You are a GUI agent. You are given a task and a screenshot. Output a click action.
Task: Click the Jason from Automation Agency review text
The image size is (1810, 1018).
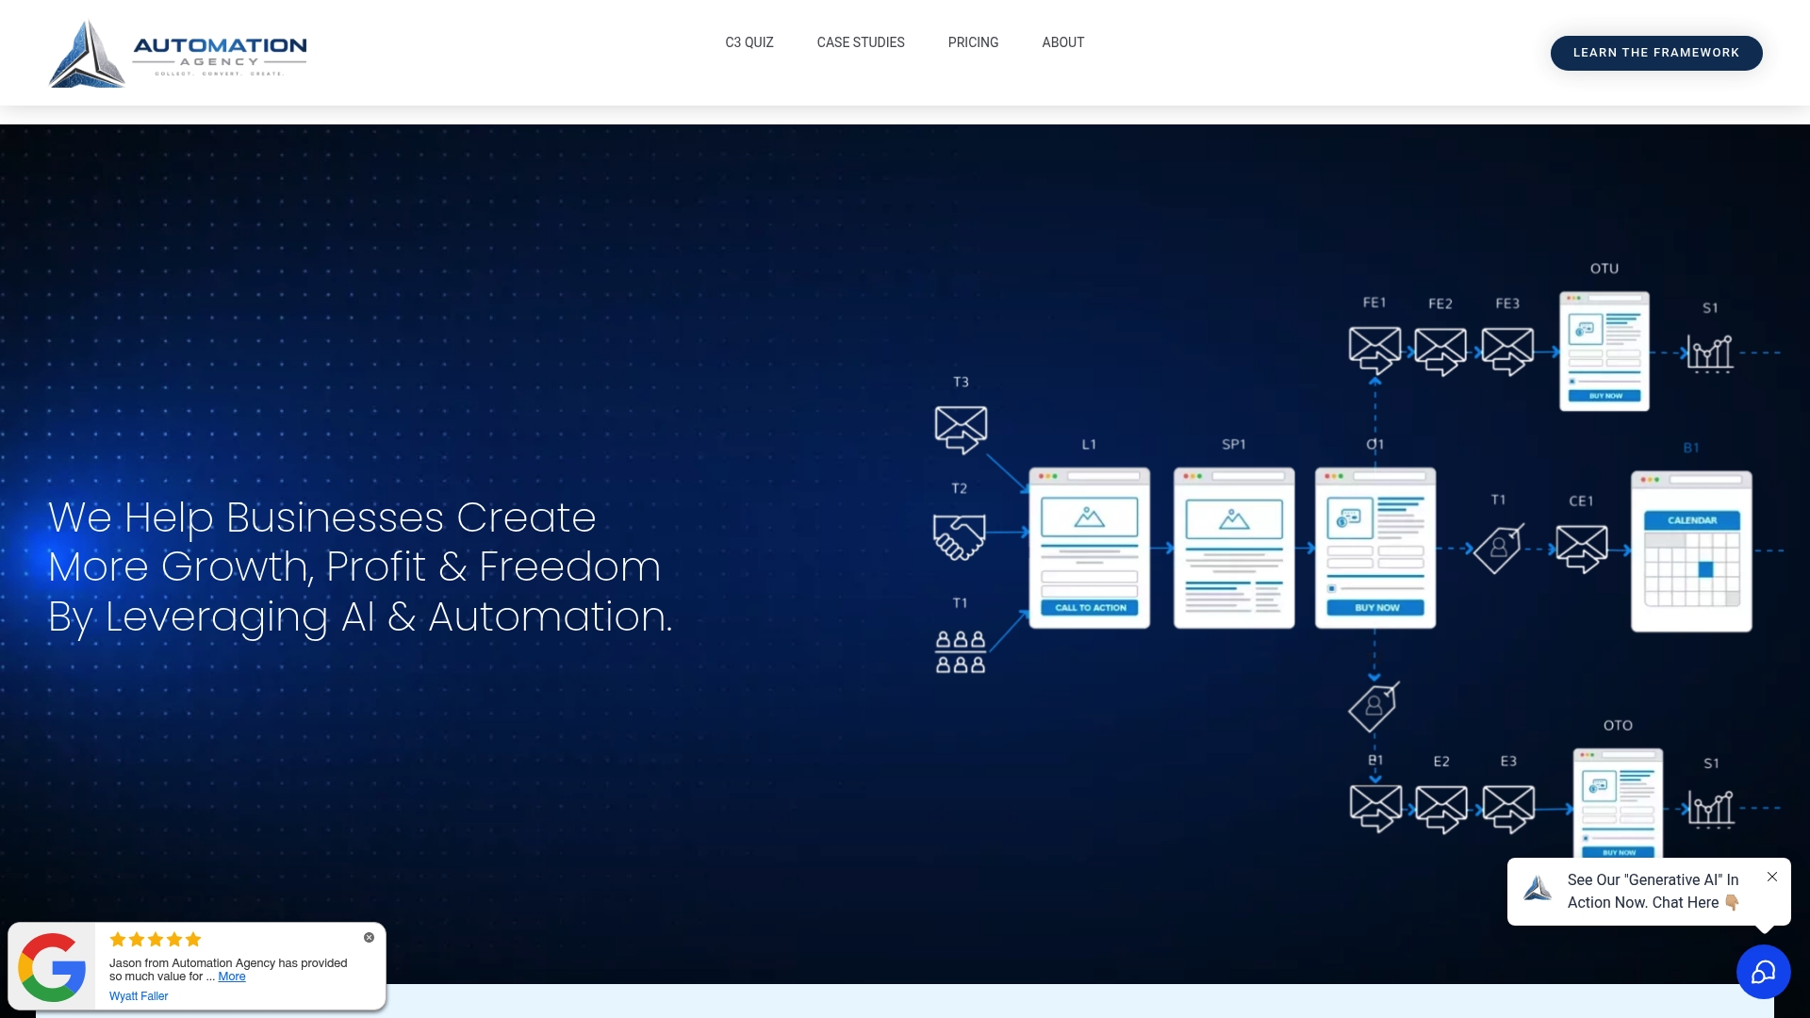pos(228,969)
